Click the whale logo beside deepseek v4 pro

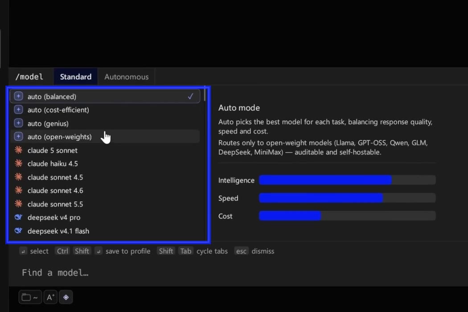tap(19, 218)
